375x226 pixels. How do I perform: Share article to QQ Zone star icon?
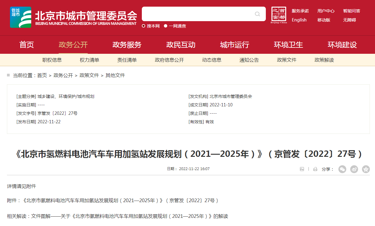(366, 169)
